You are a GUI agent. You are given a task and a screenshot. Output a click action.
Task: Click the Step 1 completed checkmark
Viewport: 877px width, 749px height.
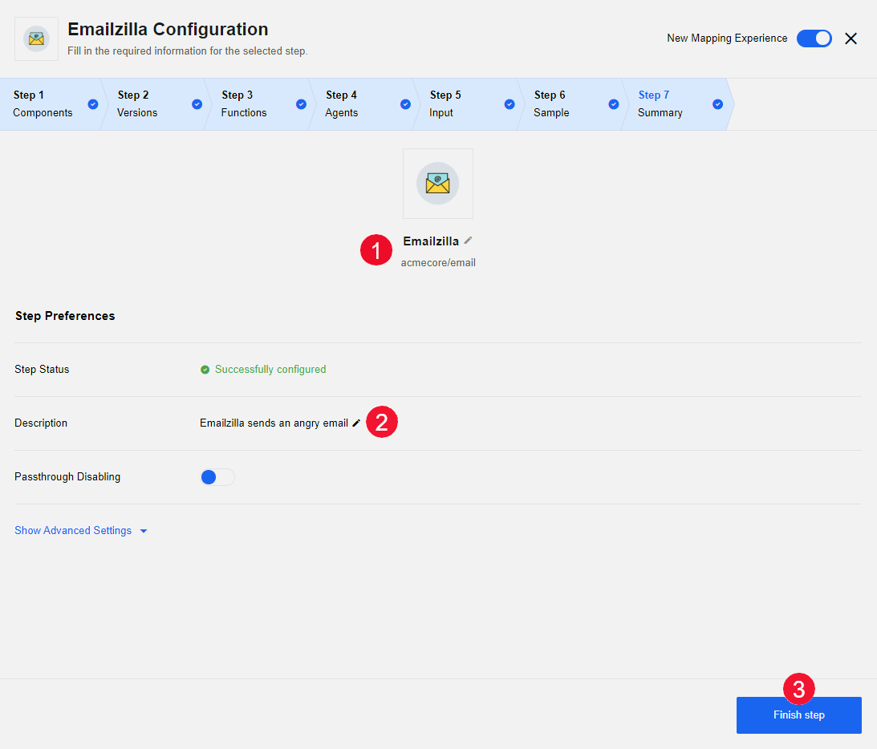(93, 104)
